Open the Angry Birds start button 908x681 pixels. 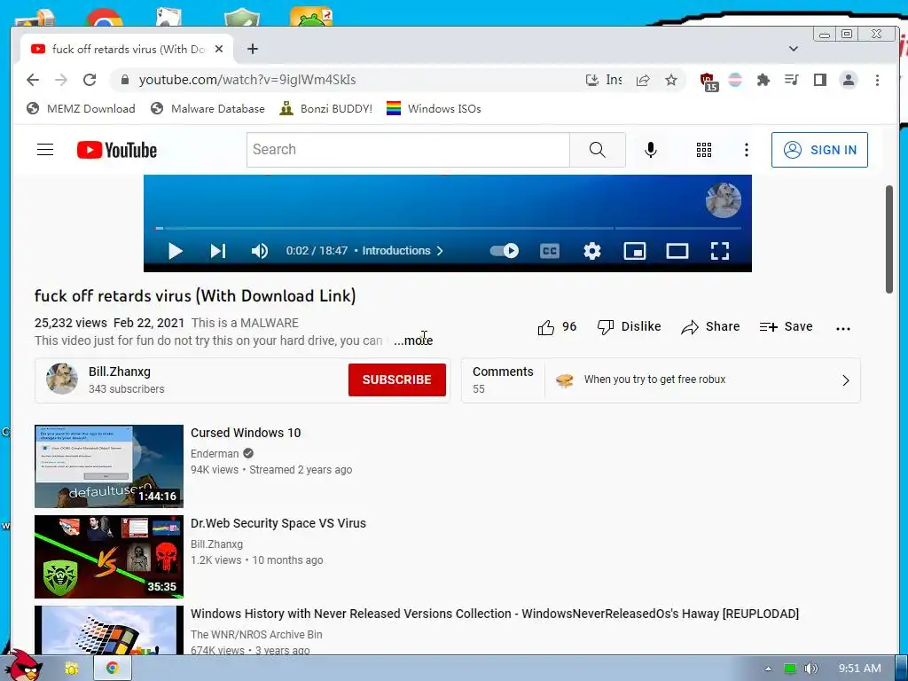tap(24, 667)
